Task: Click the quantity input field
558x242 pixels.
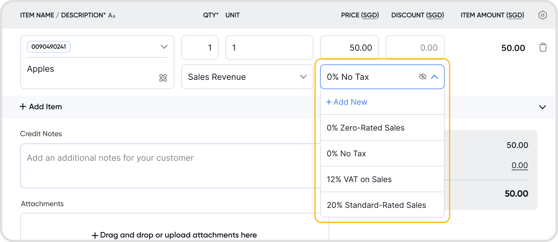Action: (x=200, y=48)
